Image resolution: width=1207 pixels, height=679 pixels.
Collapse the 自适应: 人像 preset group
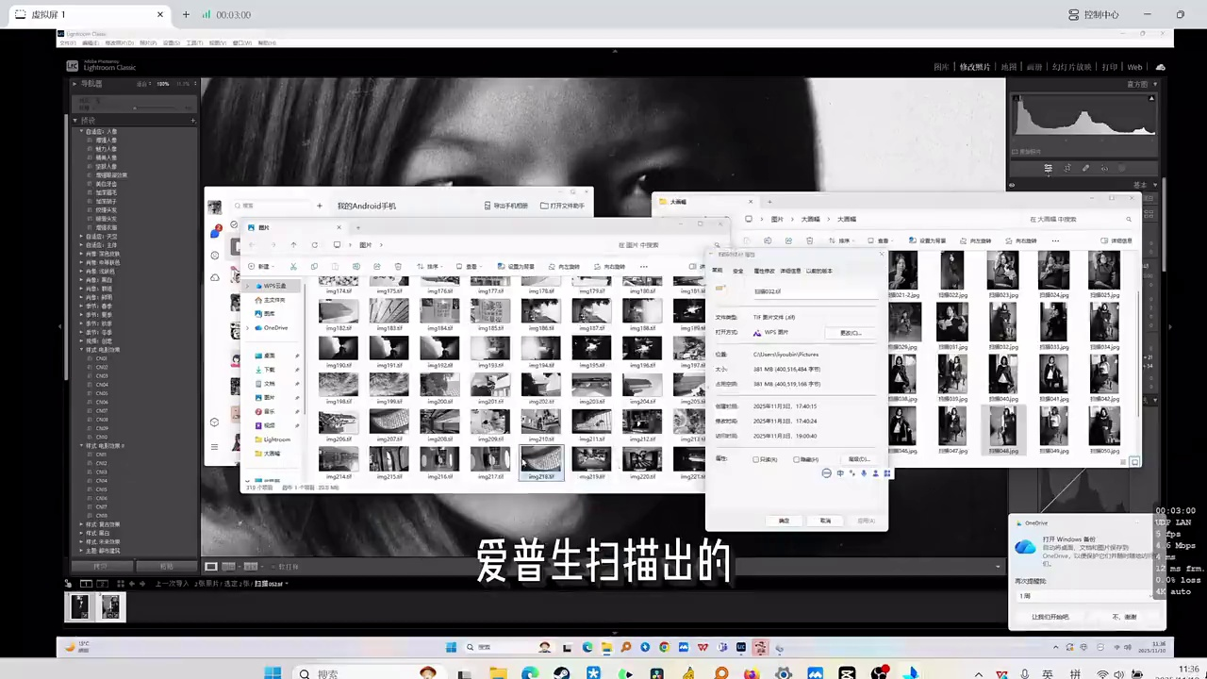[82, 132]
